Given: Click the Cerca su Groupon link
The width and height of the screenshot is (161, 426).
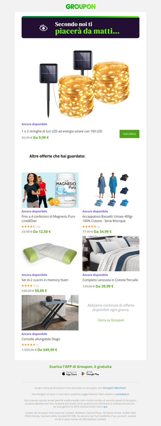Looking at the screenshot, I should point(111,320).
